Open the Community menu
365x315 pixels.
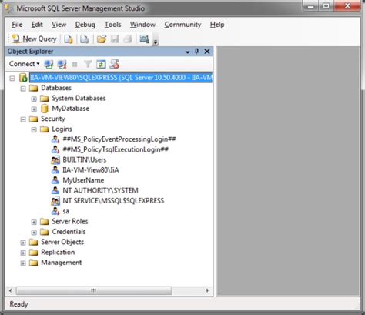(182, 25)
